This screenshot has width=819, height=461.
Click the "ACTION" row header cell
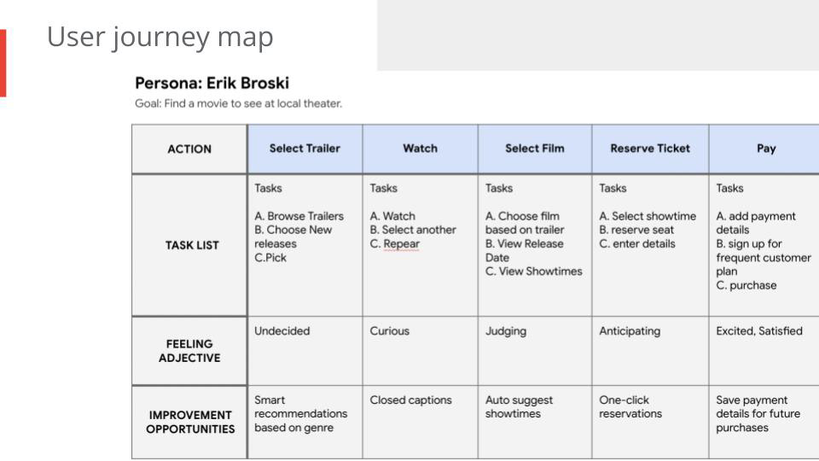pyautogui.click(x=189, y=149)
